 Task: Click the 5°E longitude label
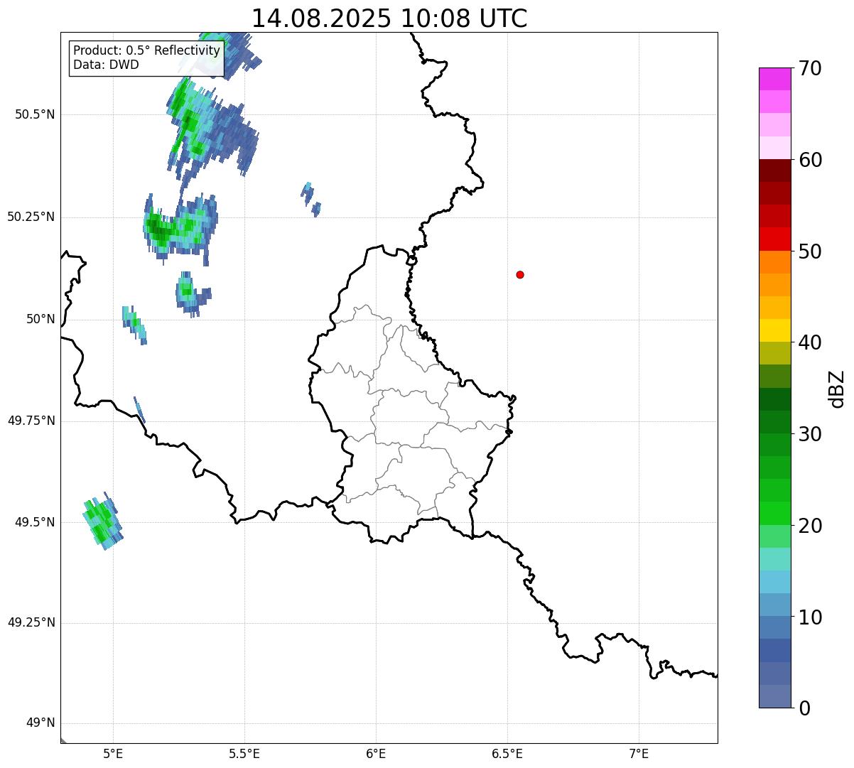pos(113,754)
